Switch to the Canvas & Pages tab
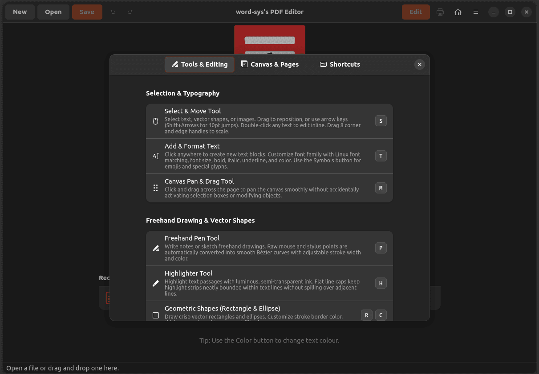This screenshot has height=374, width=539. click(x=270, y=64)
